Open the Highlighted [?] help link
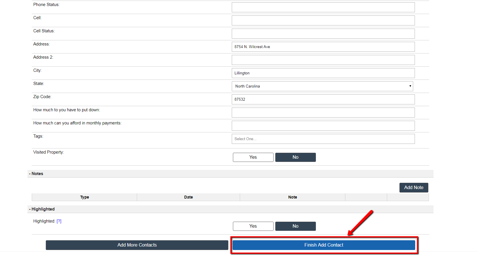The width and height of the screenshot is (477, 256). (59, 221)
